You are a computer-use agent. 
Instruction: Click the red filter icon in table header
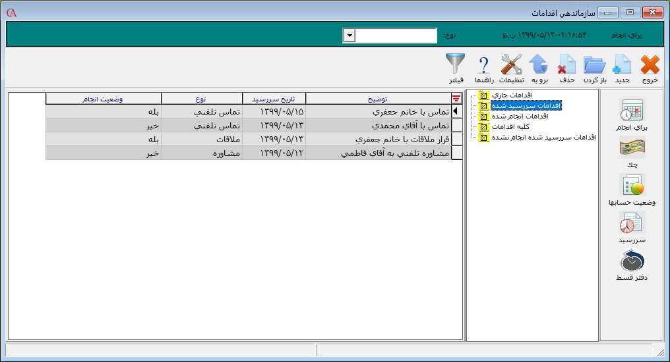pos(456,99)
